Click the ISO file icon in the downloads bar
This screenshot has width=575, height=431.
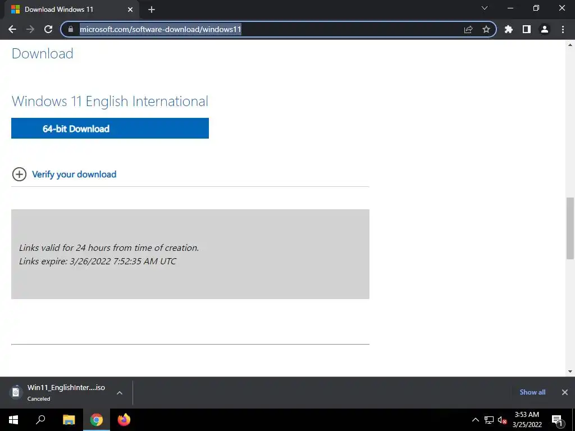click(x=15, y=392)
